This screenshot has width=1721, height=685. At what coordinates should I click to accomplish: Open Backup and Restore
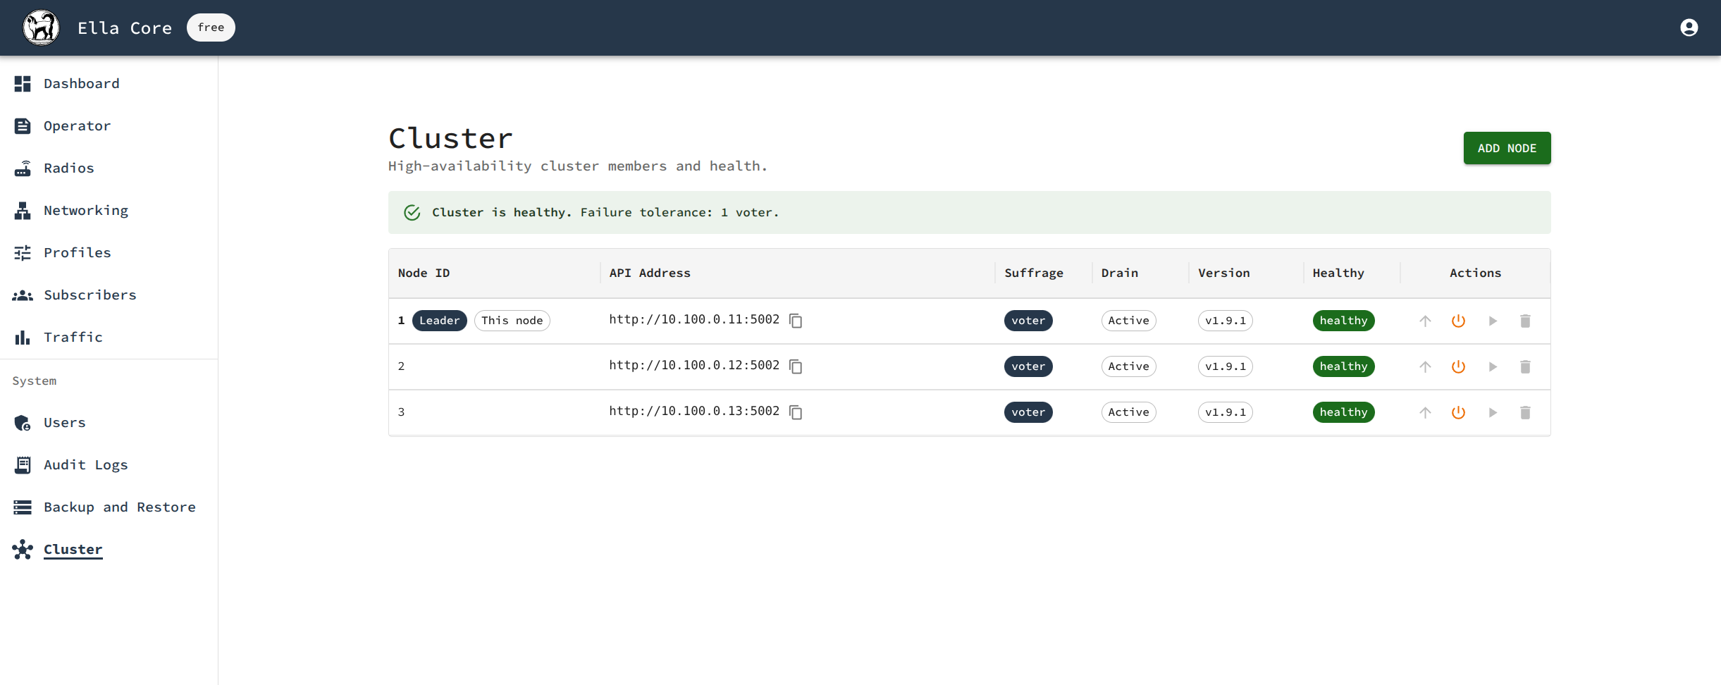click(119, 507)
